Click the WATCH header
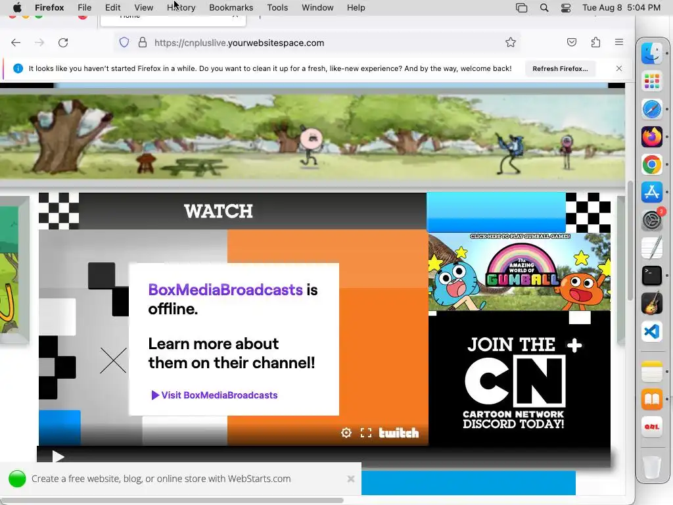 coord(218,211)
